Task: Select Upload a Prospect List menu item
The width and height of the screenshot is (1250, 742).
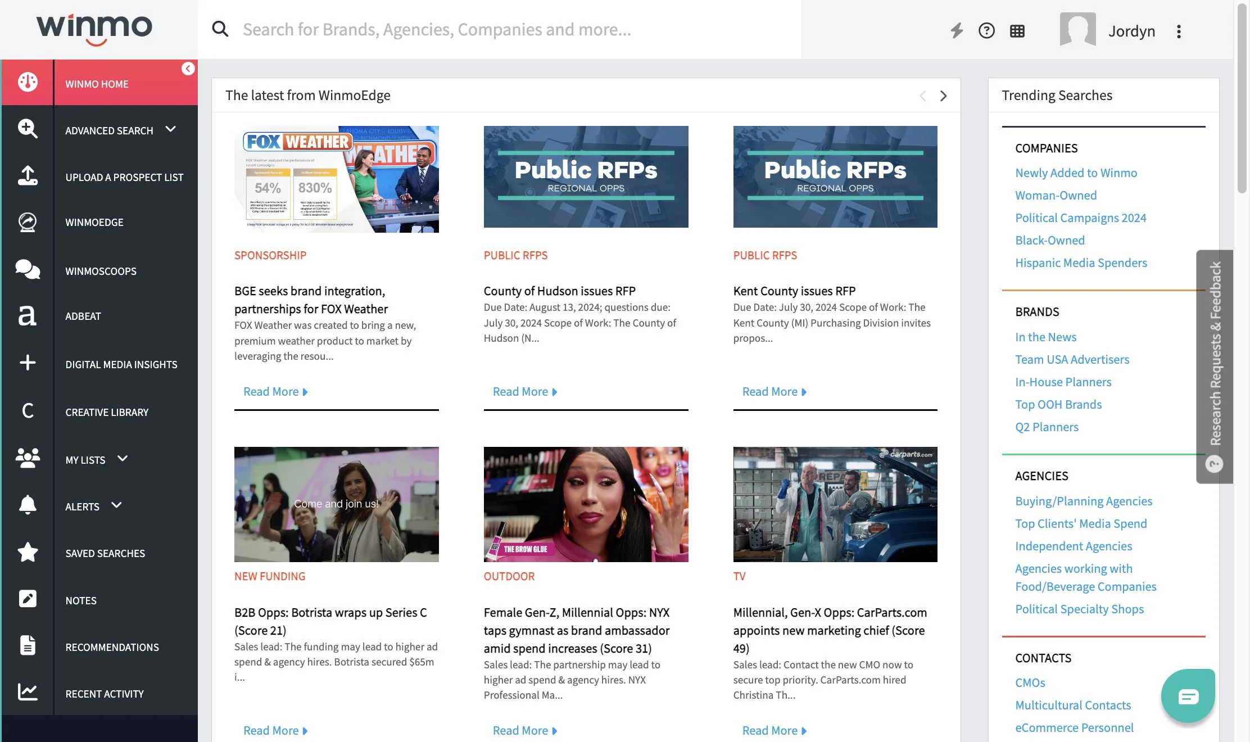Action: click(x=124, y=178)
